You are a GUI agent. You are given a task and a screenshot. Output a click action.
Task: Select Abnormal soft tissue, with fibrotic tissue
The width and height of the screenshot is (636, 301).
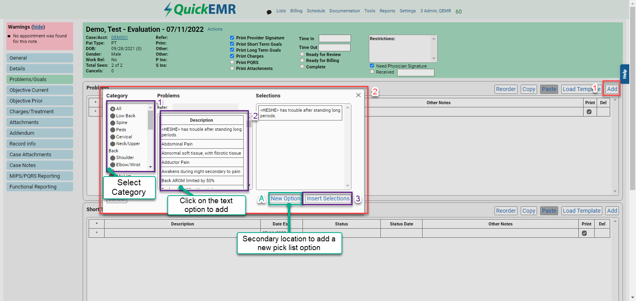[202, 153]
